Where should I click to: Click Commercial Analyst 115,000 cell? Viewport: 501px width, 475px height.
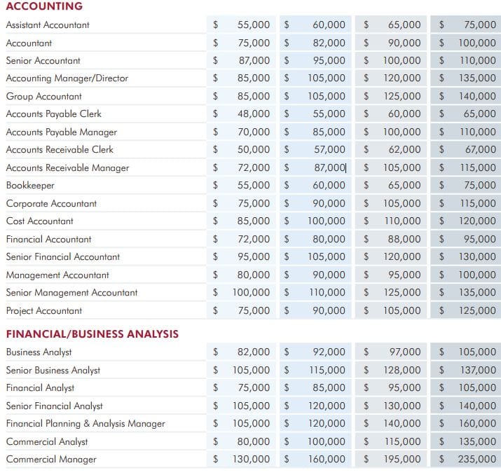point(391,441)
